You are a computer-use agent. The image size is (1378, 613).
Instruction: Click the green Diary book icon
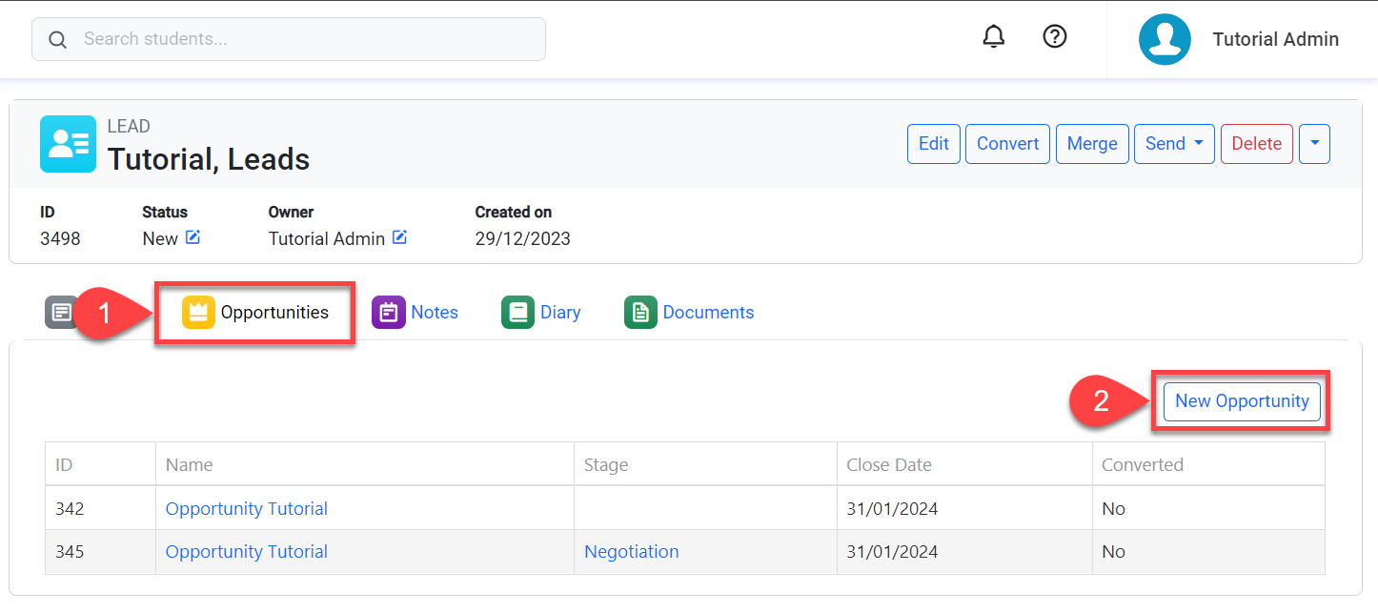pos(517,313)
